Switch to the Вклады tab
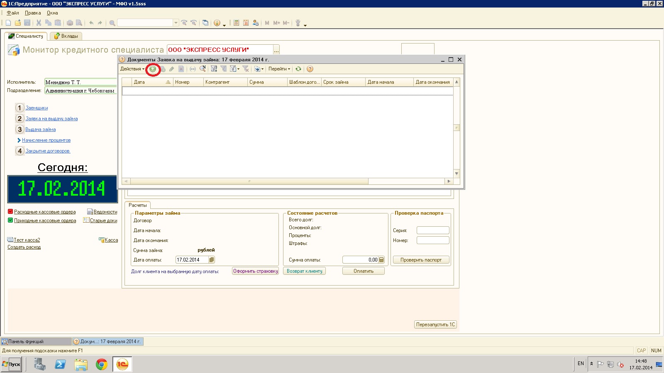The image size is (664, 373). pyautogui.click(x=66, y=36)
